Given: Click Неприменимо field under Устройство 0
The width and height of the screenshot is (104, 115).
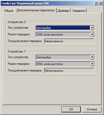Looking at the screenshot, I should point(69,41).
